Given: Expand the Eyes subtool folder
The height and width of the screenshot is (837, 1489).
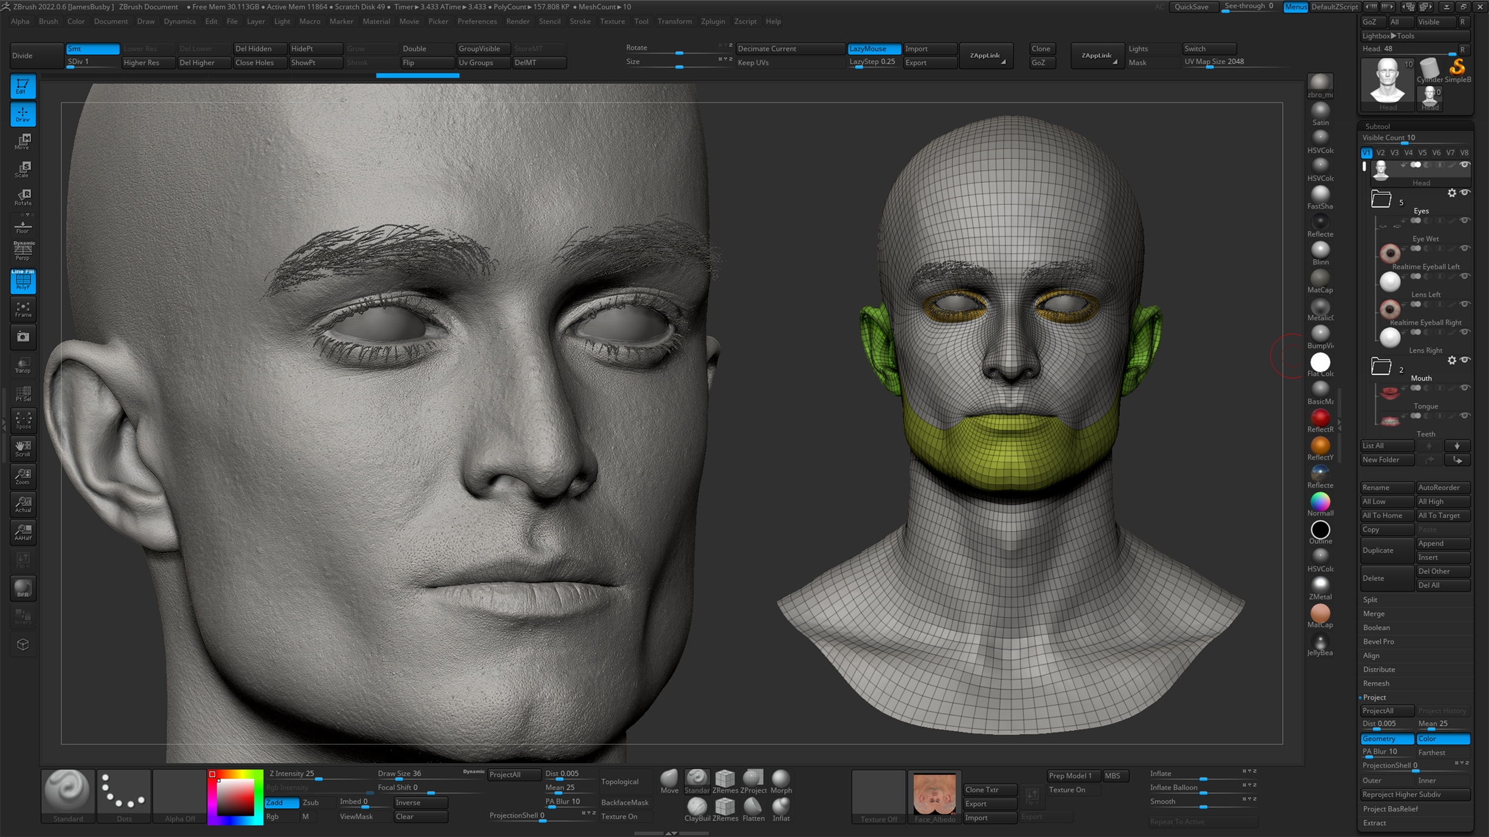Looking at the screenshot, I should (1381, 198).
